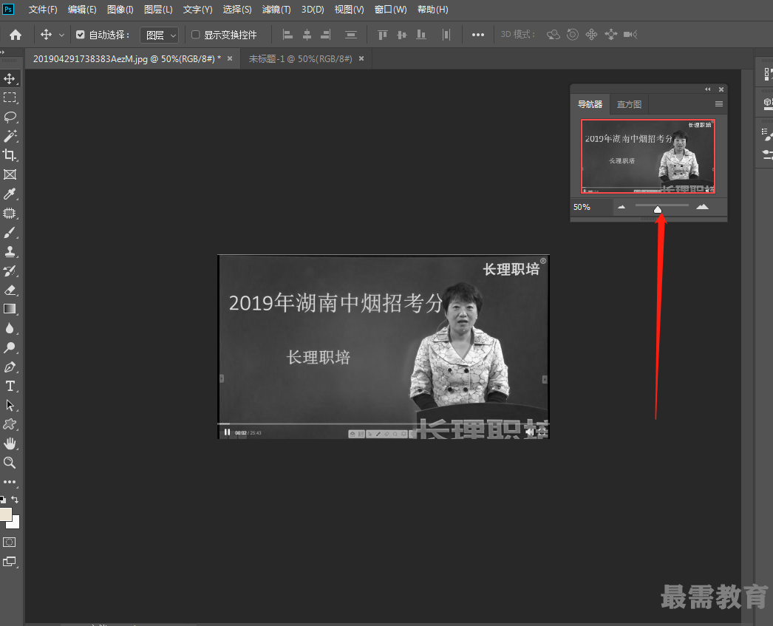Select the Eraser tool
The width and height of the screenshot is (773, 626).
click(10, 290)
